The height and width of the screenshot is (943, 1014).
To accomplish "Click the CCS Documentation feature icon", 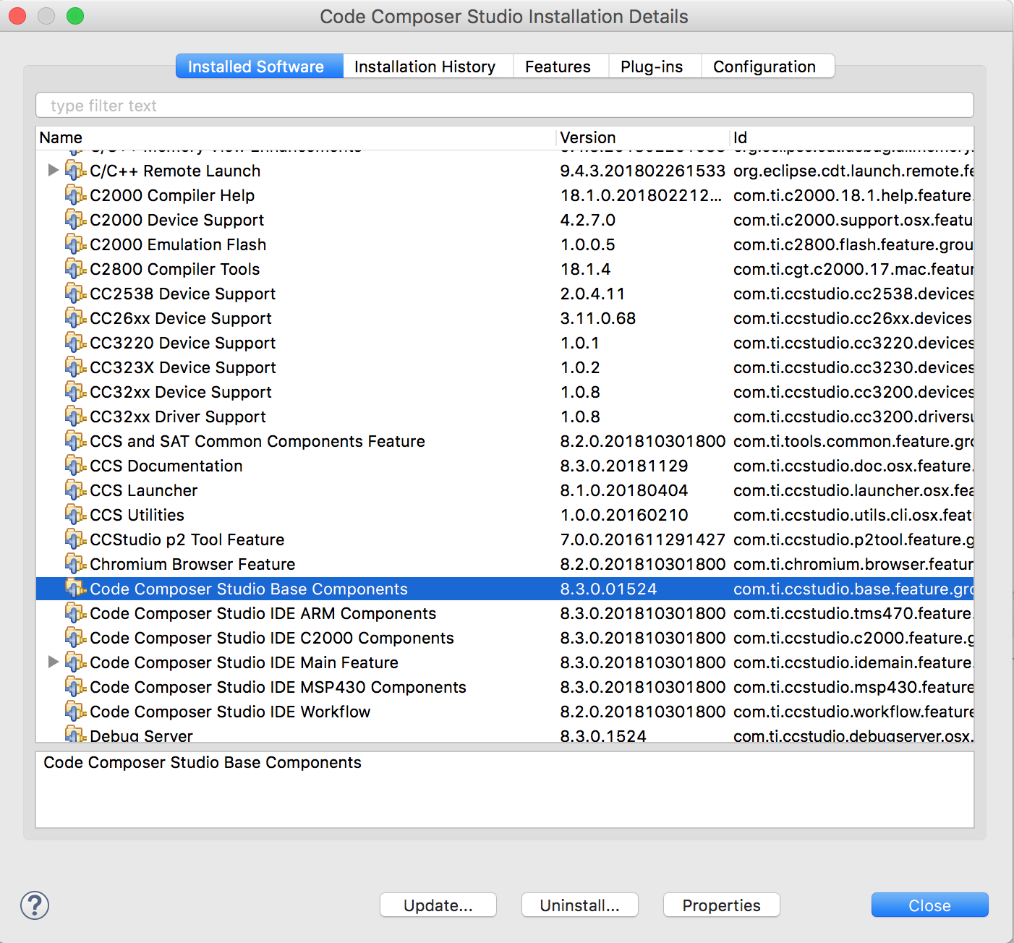I will point(75,466).
